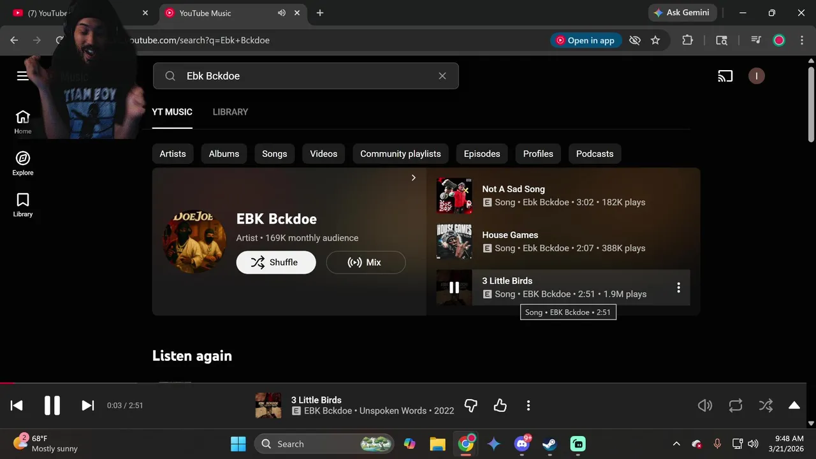Dislike the current song
This screenshot has height=459, width=816.
tap(471, 405)
